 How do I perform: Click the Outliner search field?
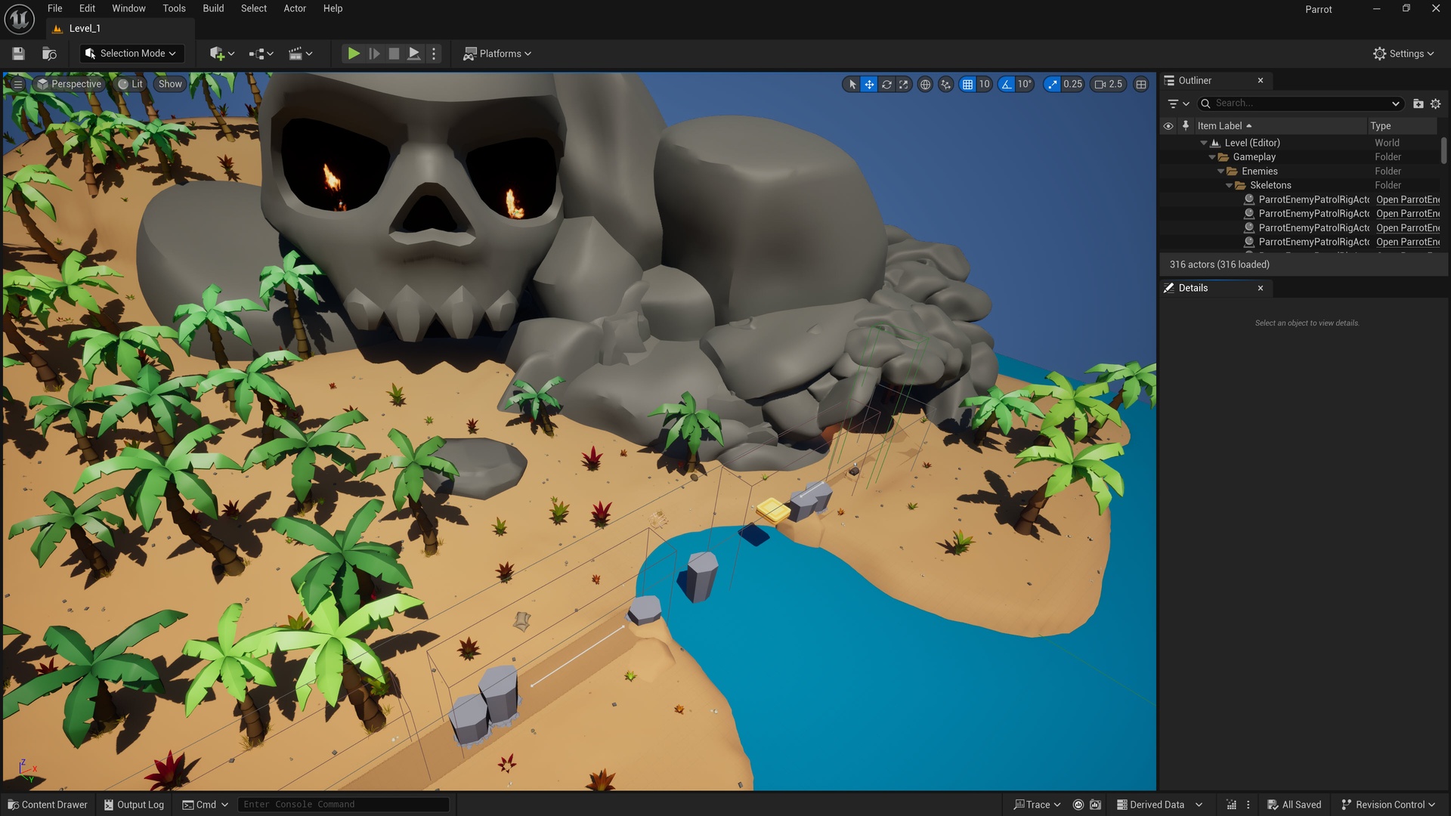(x=1300, y=104)
